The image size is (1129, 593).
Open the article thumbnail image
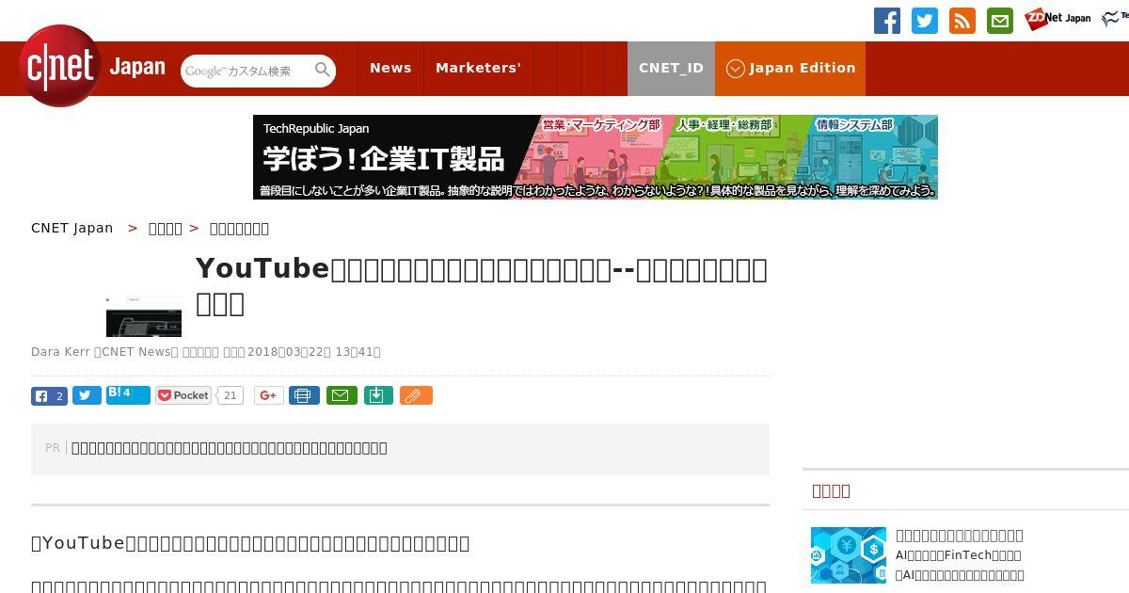144,315
